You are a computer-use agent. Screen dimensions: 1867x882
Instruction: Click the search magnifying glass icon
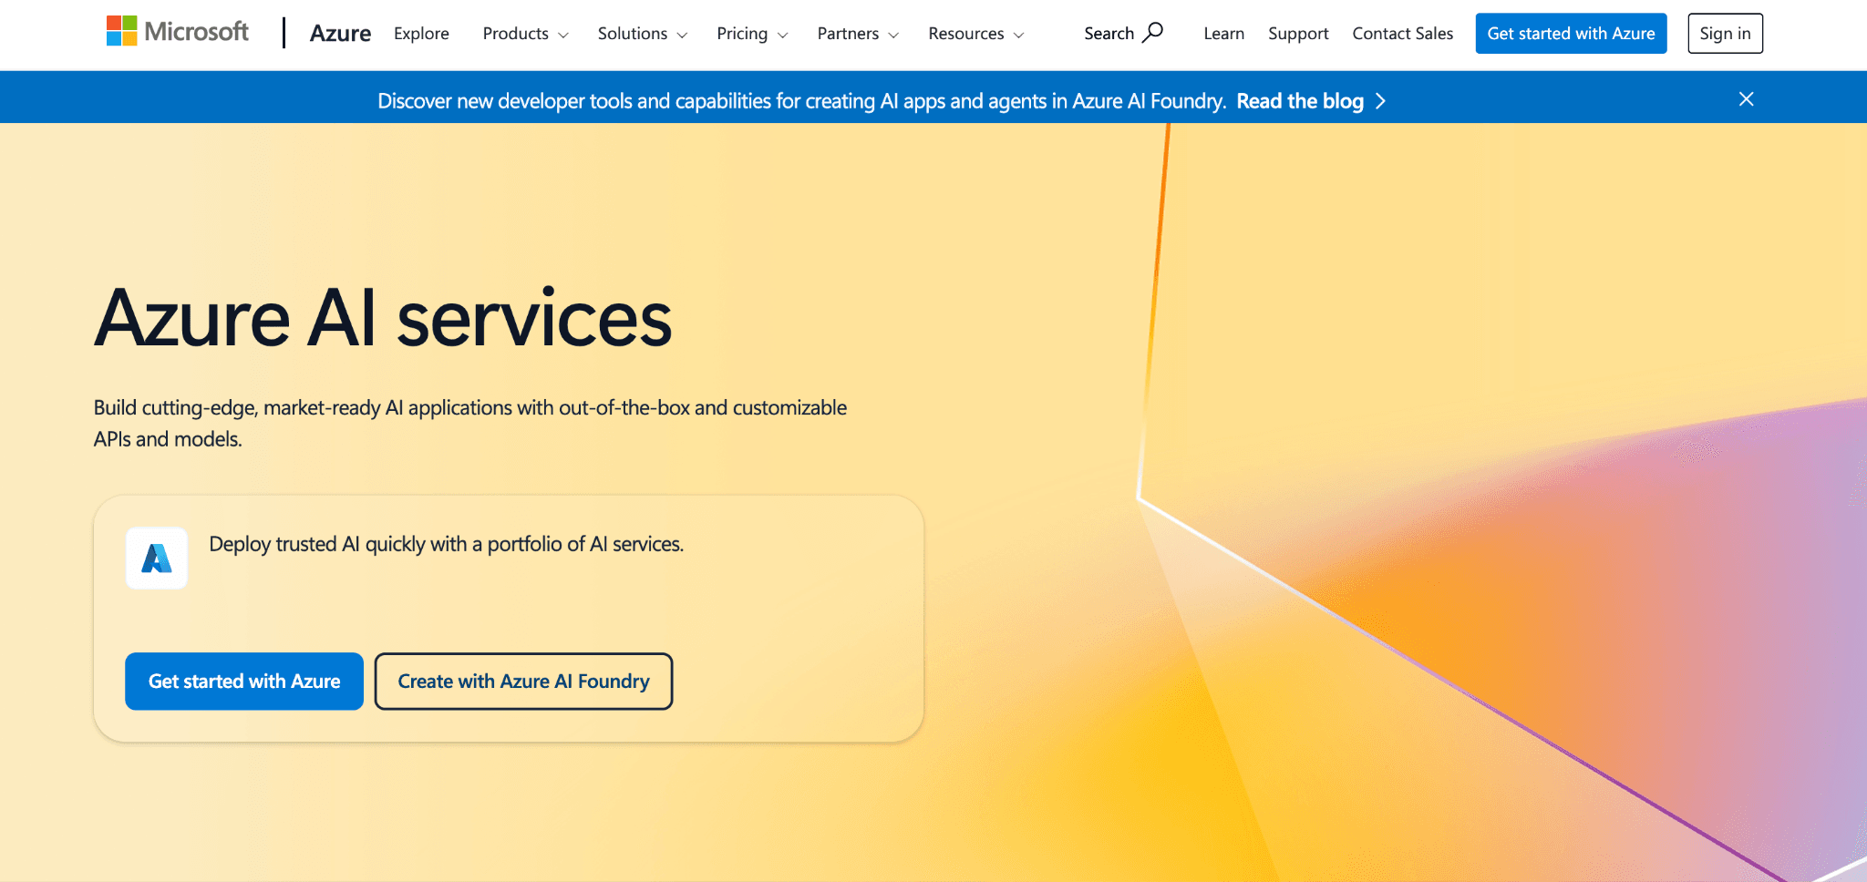[1153, 33]
